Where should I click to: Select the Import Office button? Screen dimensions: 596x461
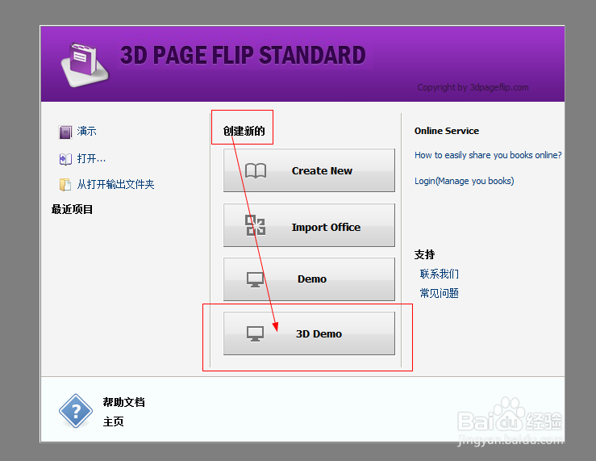click(309, 225)
